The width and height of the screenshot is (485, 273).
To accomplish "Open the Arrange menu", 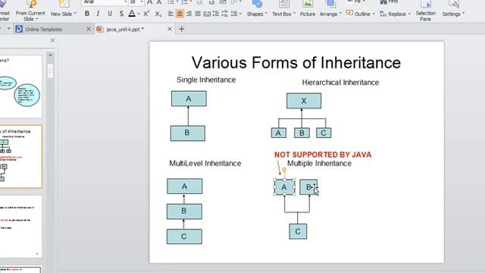I will pos(330,9).
